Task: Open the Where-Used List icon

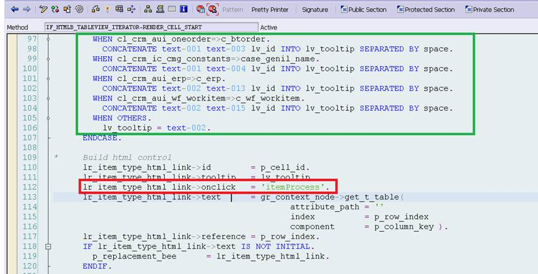Action: [132, 9]
